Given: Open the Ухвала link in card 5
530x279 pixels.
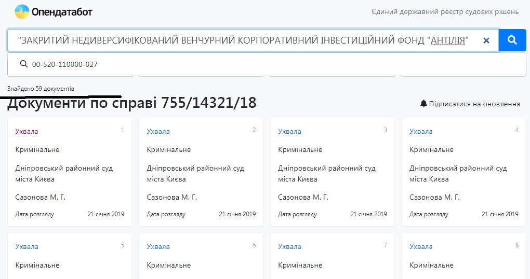Looking at the screenshot, I should tap(27, 247).
